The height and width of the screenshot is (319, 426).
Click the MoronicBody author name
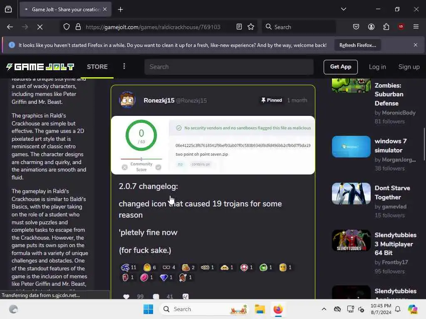click(x=399, y=113)
